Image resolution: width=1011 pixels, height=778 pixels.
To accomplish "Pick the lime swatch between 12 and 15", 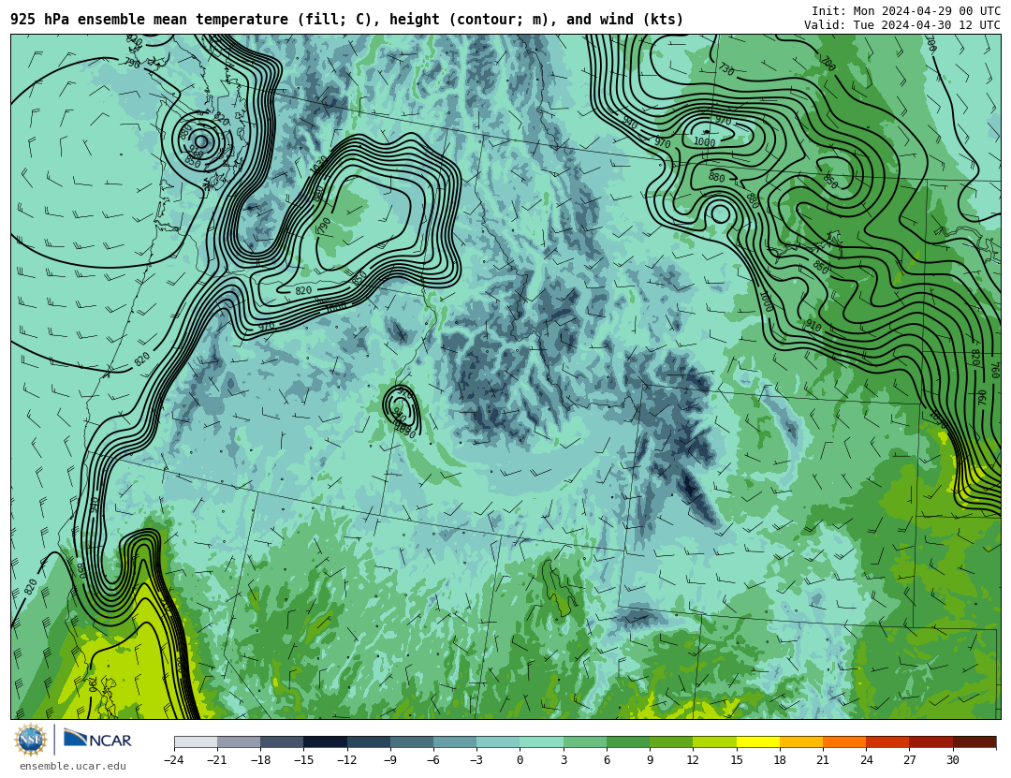I will (714, 741).
